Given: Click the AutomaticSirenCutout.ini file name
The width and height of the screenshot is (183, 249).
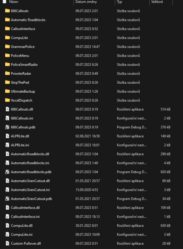Looking at the screenshot, I should 30,190.
